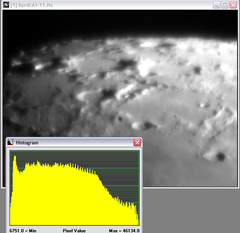
Task: Maximize the ByrdCA1-11.fts image window
Action: coord(225,5)
